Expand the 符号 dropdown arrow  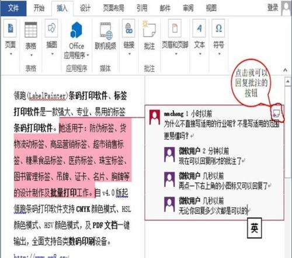click(219, 54)
